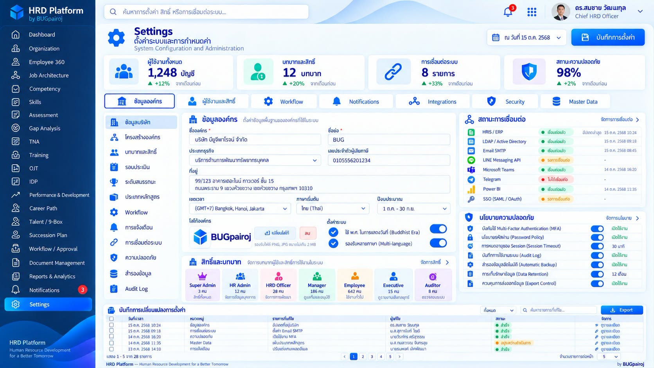This screenshot has height=368, width=654.
Task: Click the Super Admin crown icon
Action: [202, 276]
